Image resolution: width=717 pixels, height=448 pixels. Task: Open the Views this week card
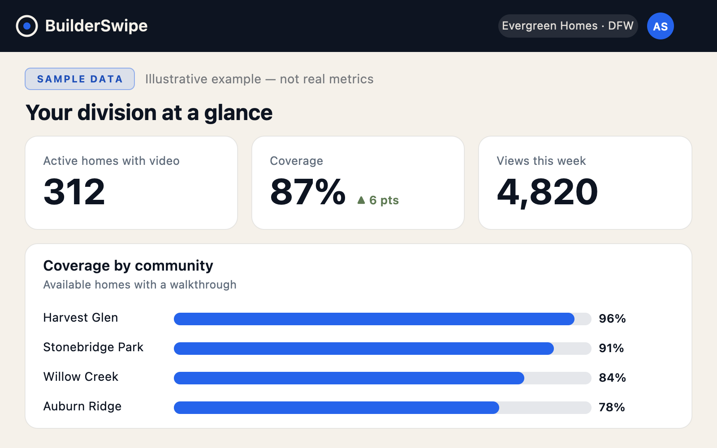pyautogui.click(x=585, y=183)
